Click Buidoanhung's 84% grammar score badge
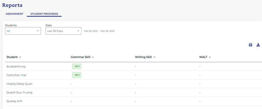This screenshot has width=262, height=109. point(77,67)
